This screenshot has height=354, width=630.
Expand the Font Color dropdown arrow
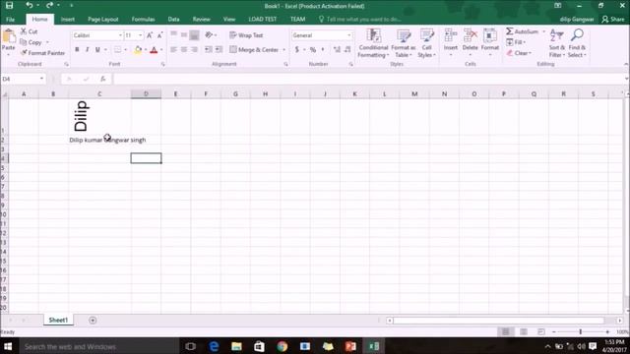[x=161, y=50]
